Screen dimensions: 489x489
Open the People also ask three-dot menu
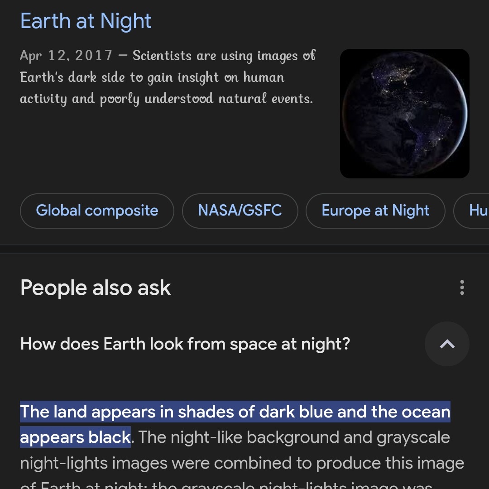[462, 288]
